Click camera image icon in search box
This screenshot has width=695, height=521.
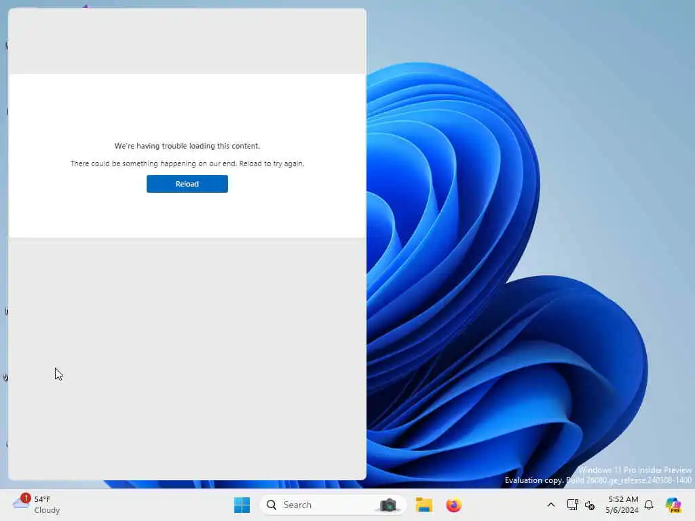point(388,505)
